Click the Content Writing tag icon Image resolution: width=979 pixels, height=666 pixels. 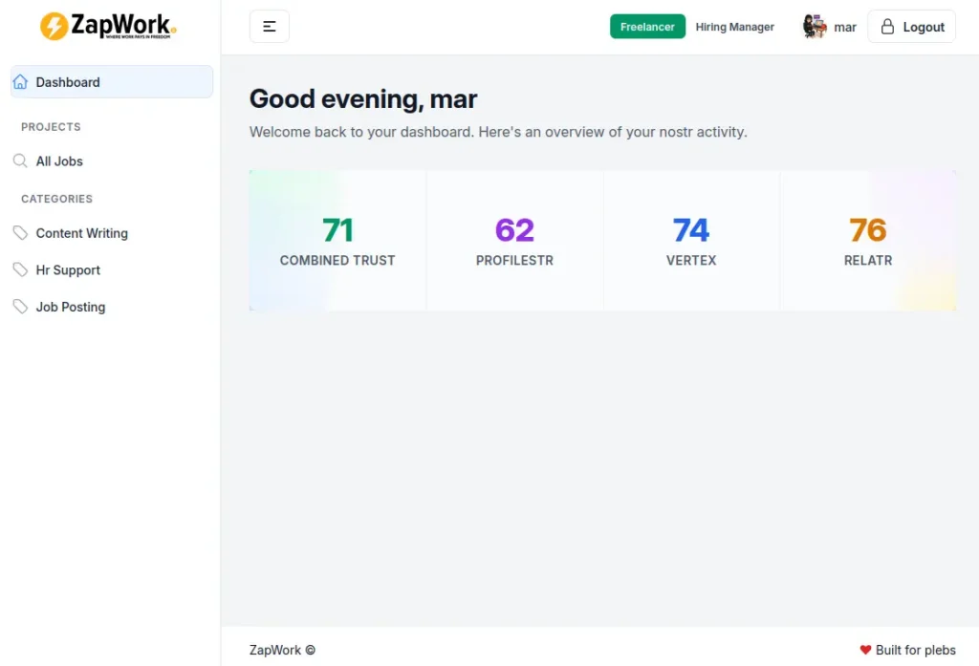click(20, 233)
